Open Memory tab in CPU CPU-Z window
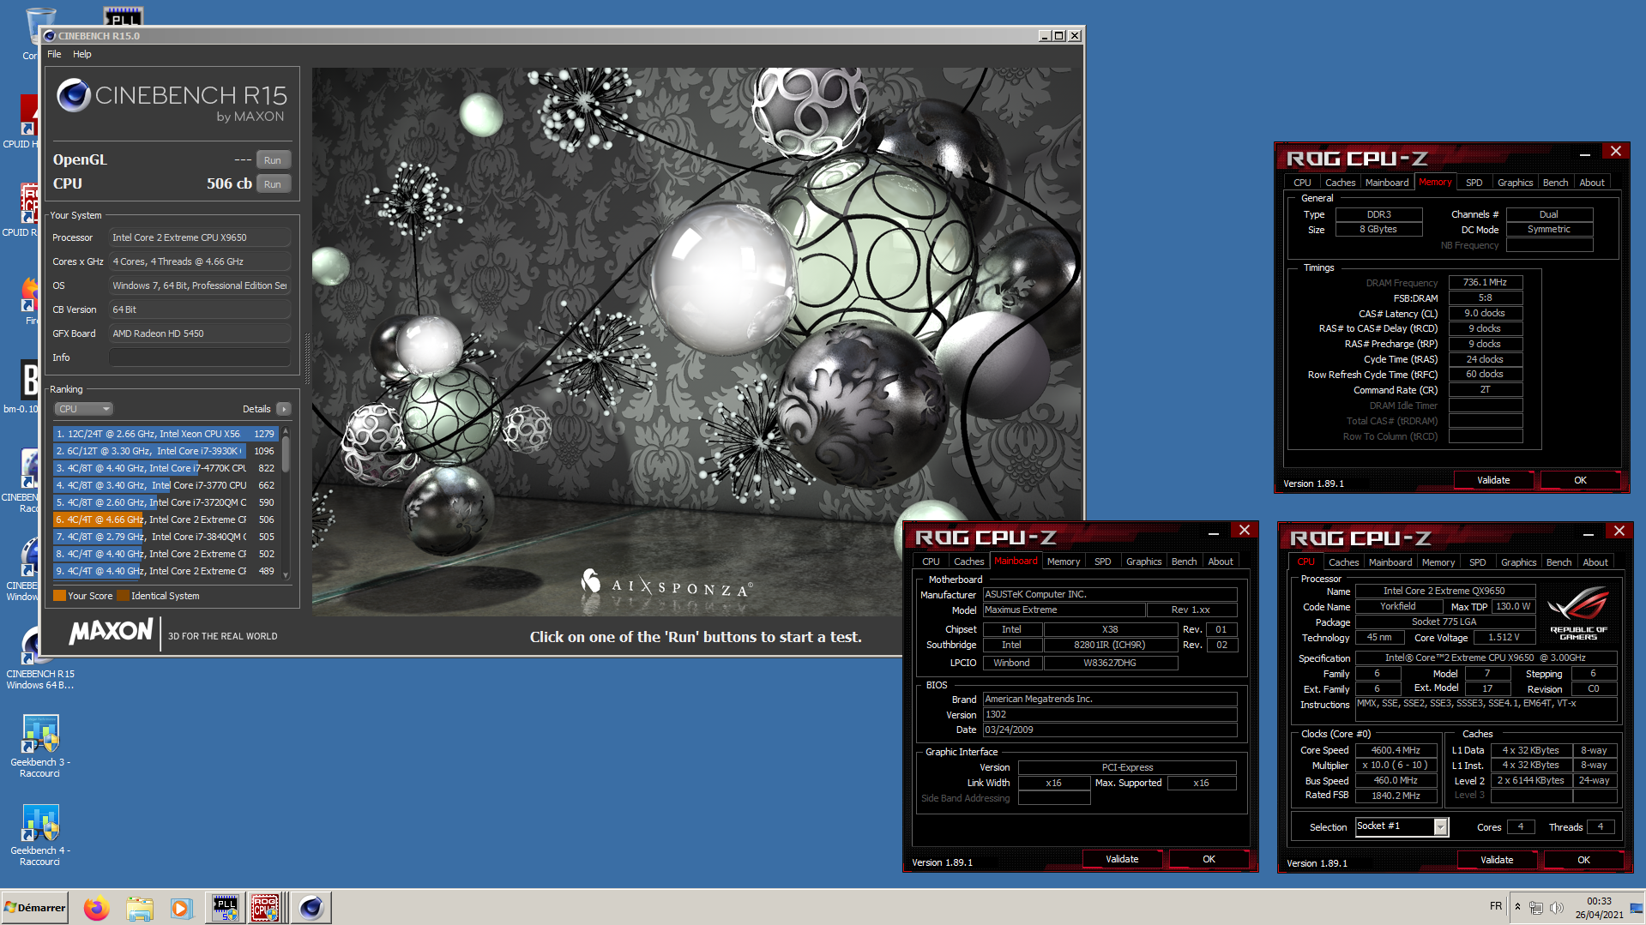Screen dimensions: 1646x925 [1438, 562]
